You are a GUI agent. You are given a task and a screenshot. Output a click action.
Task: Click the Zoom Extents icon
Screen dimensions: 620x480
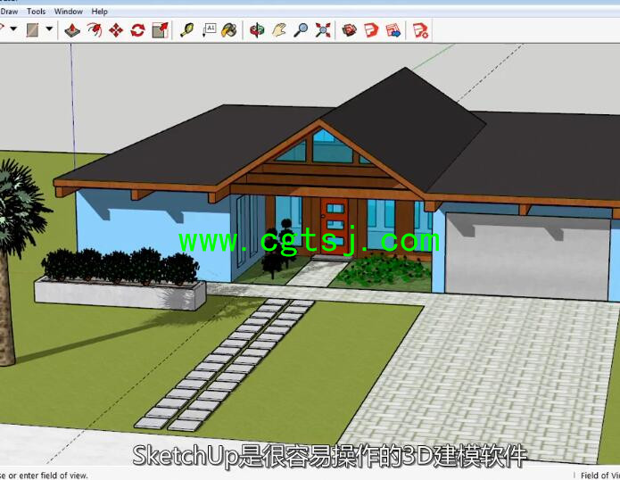tap(323, 30)
